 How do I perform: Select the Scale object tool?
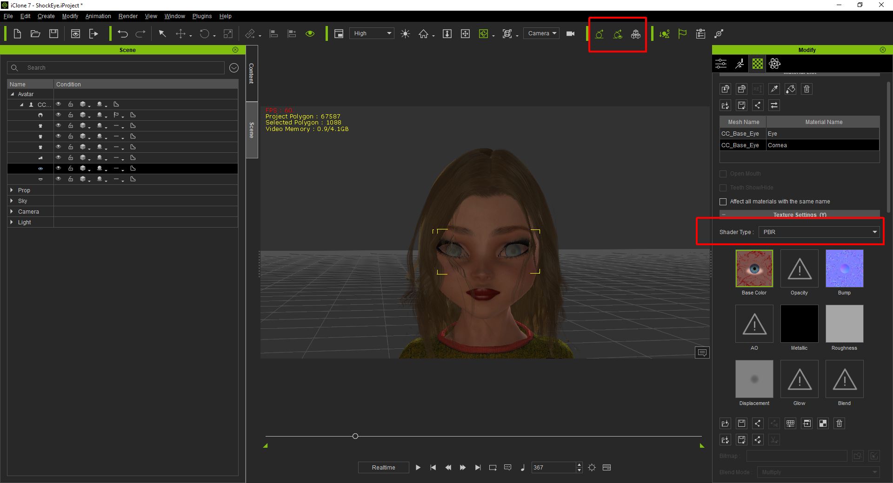coord(228,33)
